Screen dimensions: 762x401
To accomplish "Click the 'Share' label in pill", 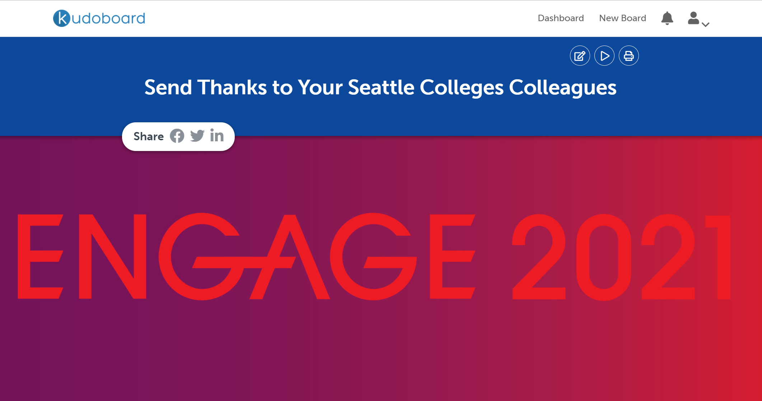I will pyautogui.click(x=149, y=136).
